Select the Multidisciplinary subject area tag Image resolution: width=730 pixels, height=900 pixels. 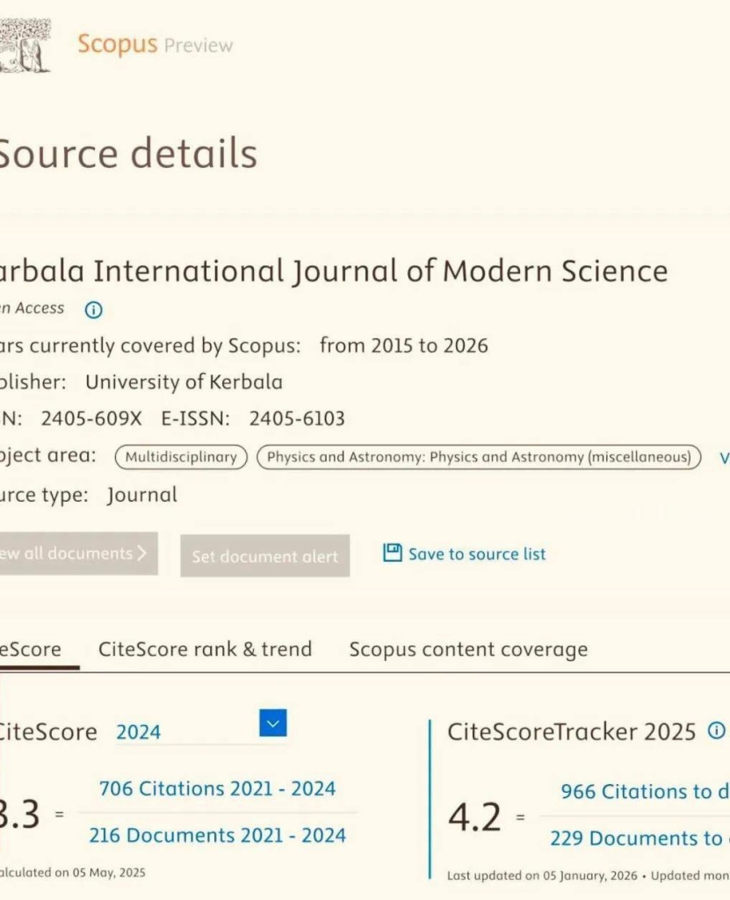pos(181,457)
